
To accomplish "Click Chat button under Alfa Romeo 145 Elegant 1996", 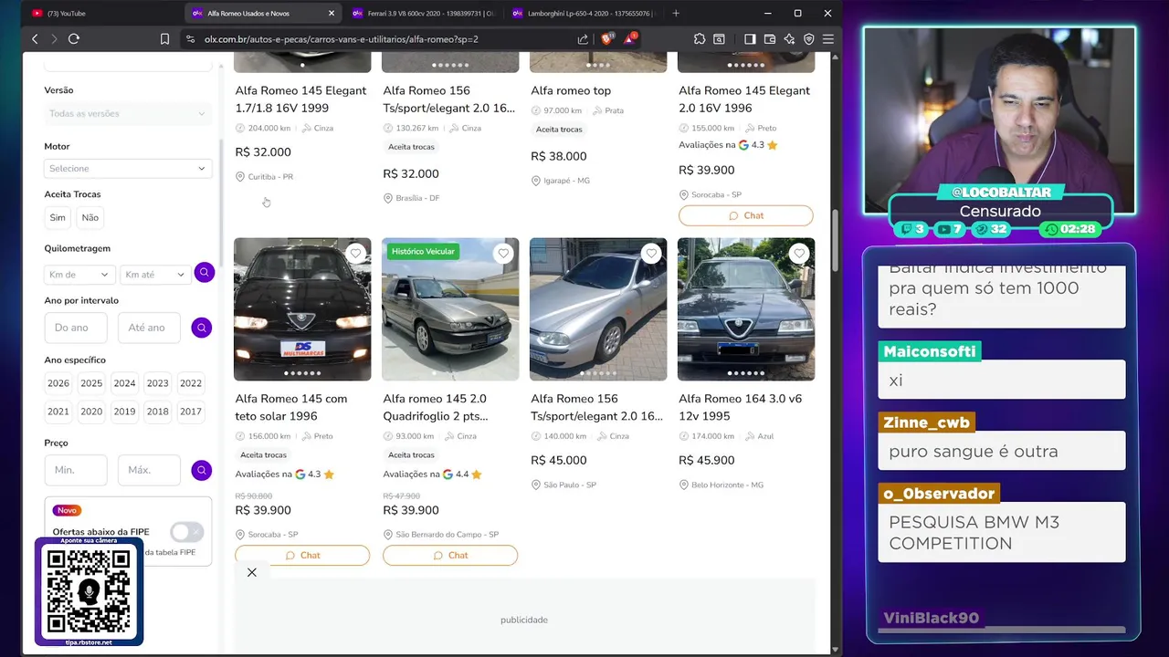I will 745,215.
